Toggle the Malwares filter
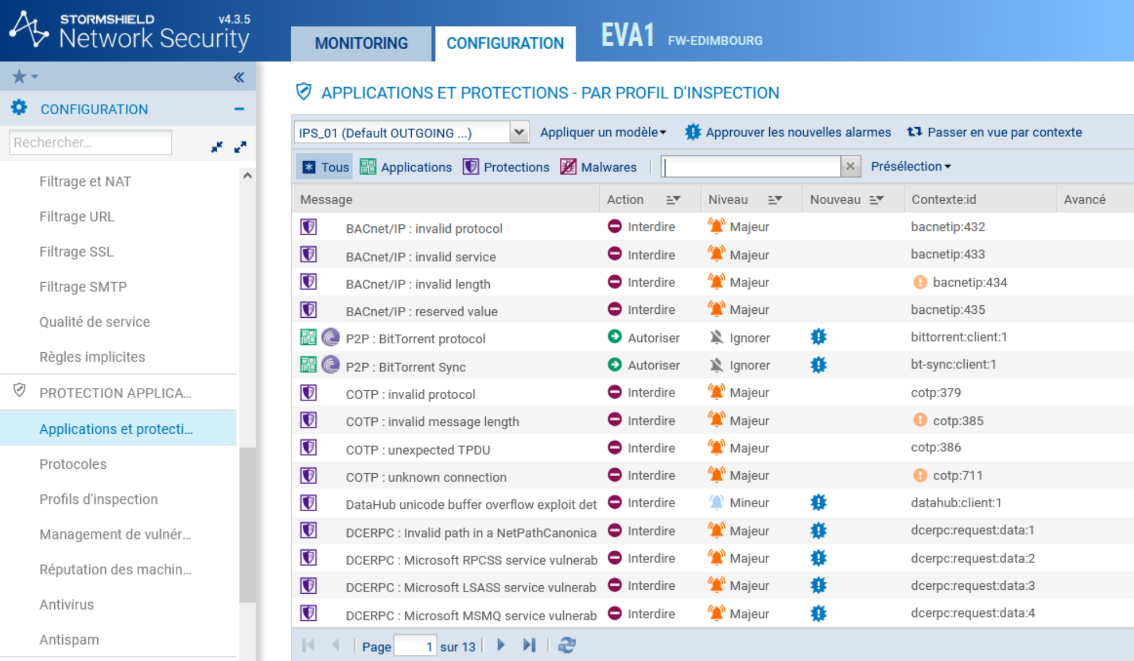The width and height of the screenshot is (1134, 661). [x=598, y=167]
